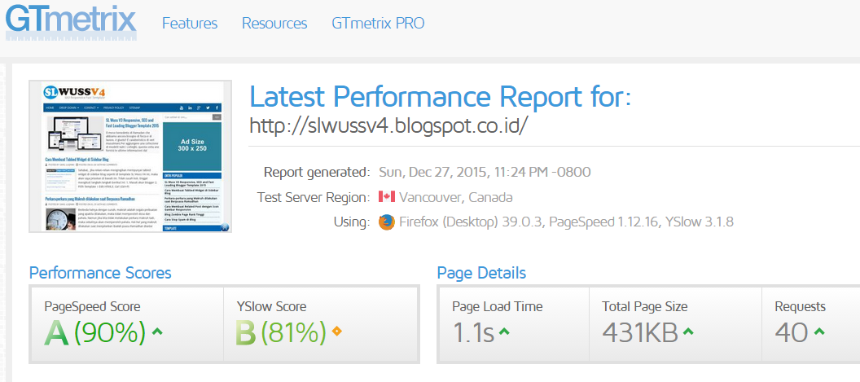Open the Resources menu
Image resolution: width=860 pixels, height=382 pixels.
[x=274, y=24]
